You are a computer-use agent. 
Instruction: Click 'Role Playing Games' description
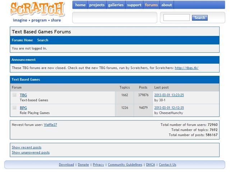34,113
